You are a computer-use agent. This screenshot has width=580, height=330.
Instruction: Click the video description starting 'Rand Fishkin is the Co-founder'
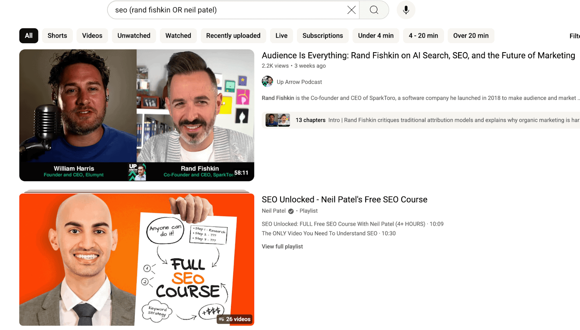click(x=421, y=98)
